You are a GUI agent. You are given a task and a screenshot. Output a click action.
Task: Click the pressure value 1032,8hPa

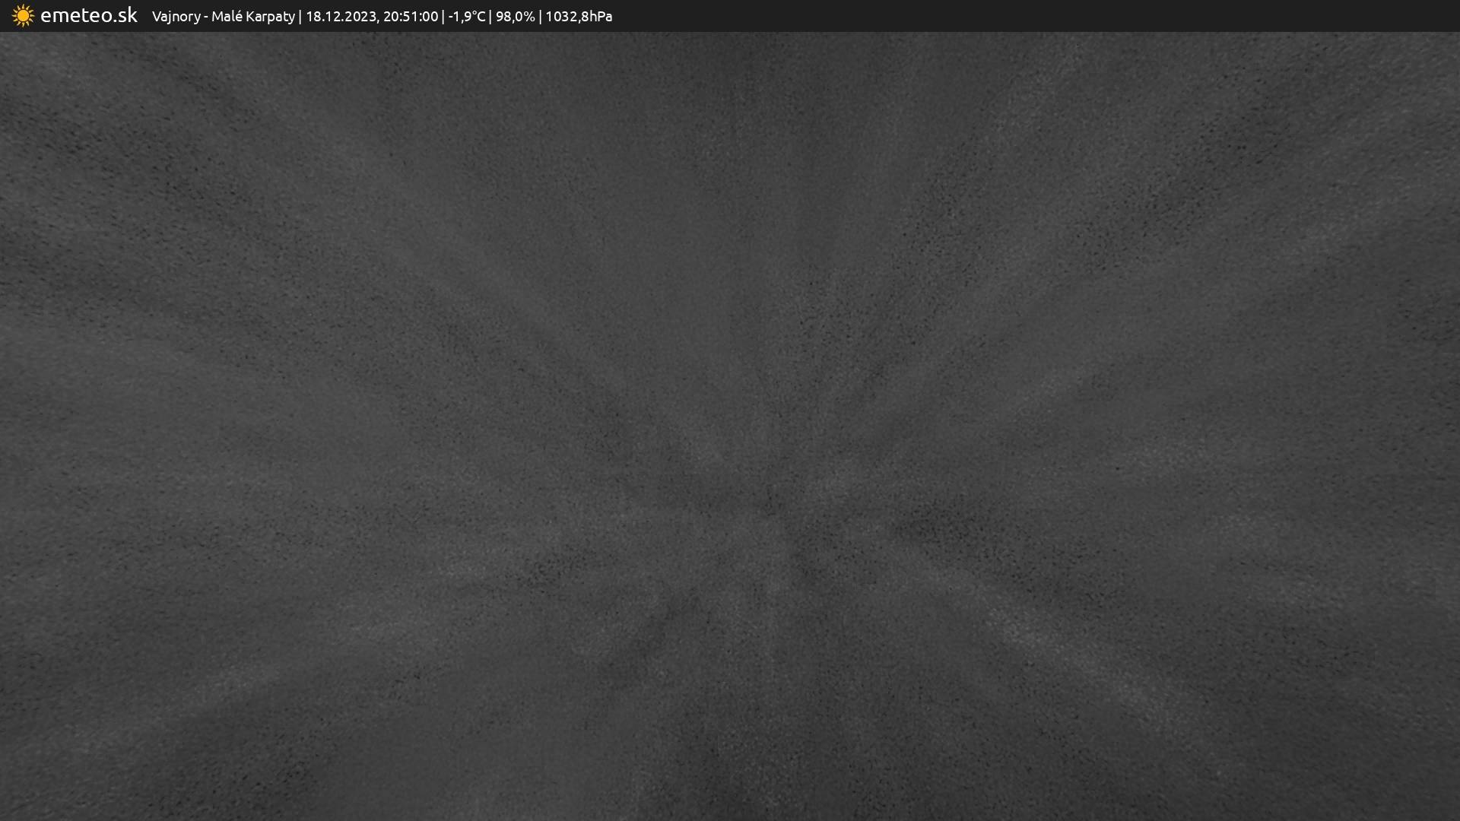578,16
